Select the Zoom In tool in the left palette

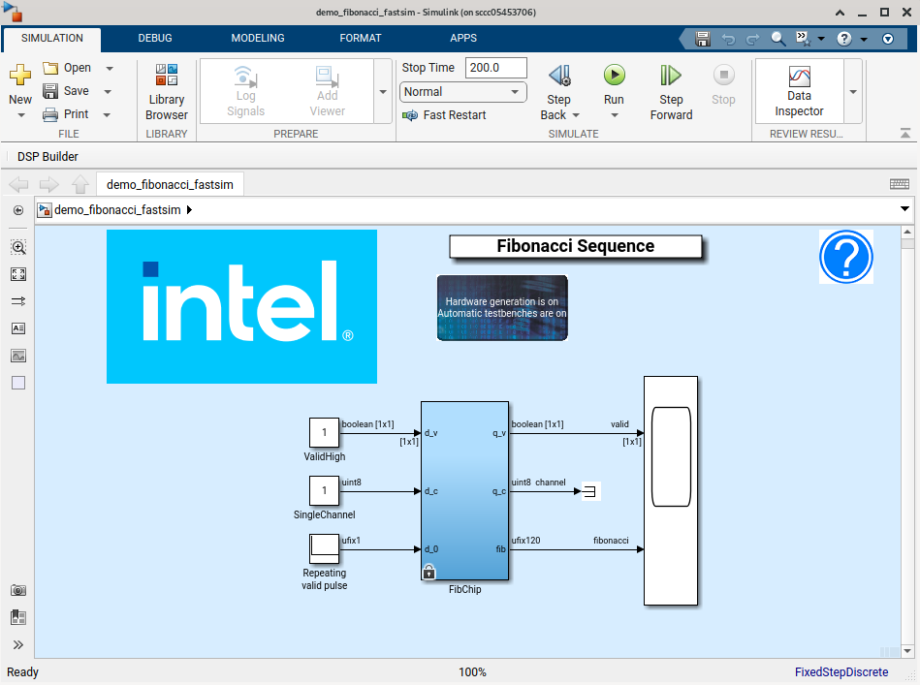(18, 248)
